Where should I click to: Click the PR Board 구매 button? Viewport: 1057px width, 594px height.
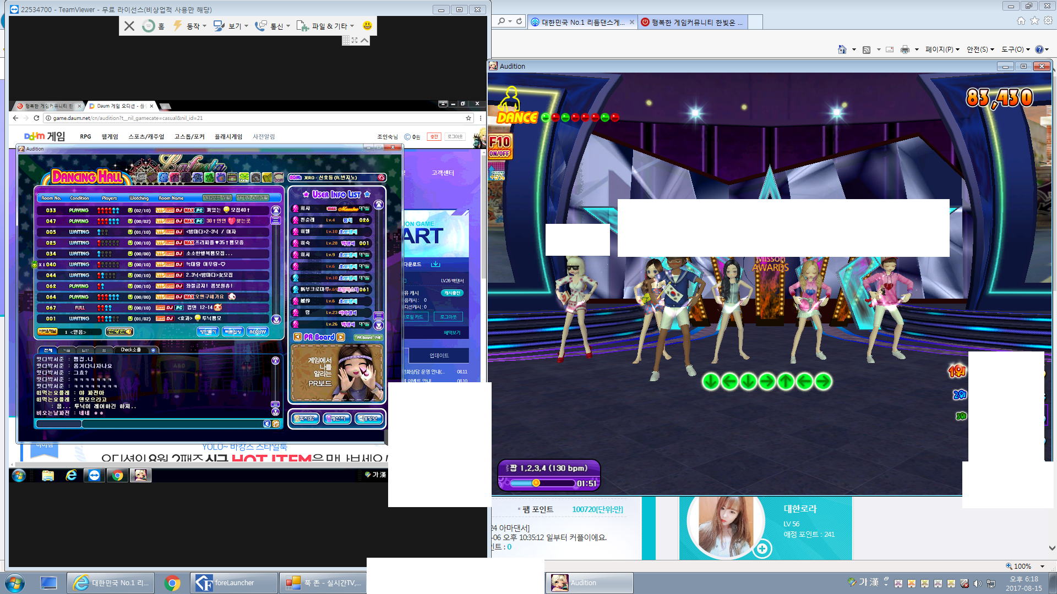[368, 337]
